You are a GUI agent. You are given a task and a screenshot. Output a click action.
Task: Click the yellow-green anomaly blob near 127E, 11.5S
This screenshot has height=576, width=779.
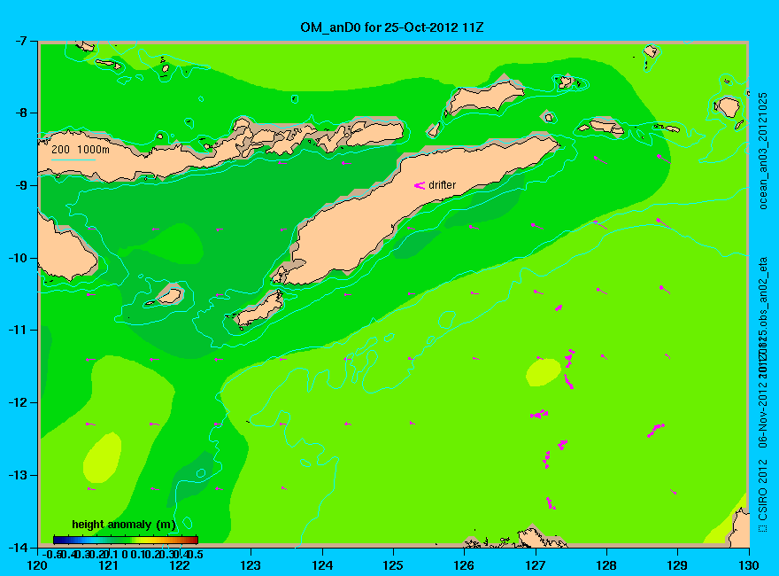pyautogui.click(x=544, y=372)
